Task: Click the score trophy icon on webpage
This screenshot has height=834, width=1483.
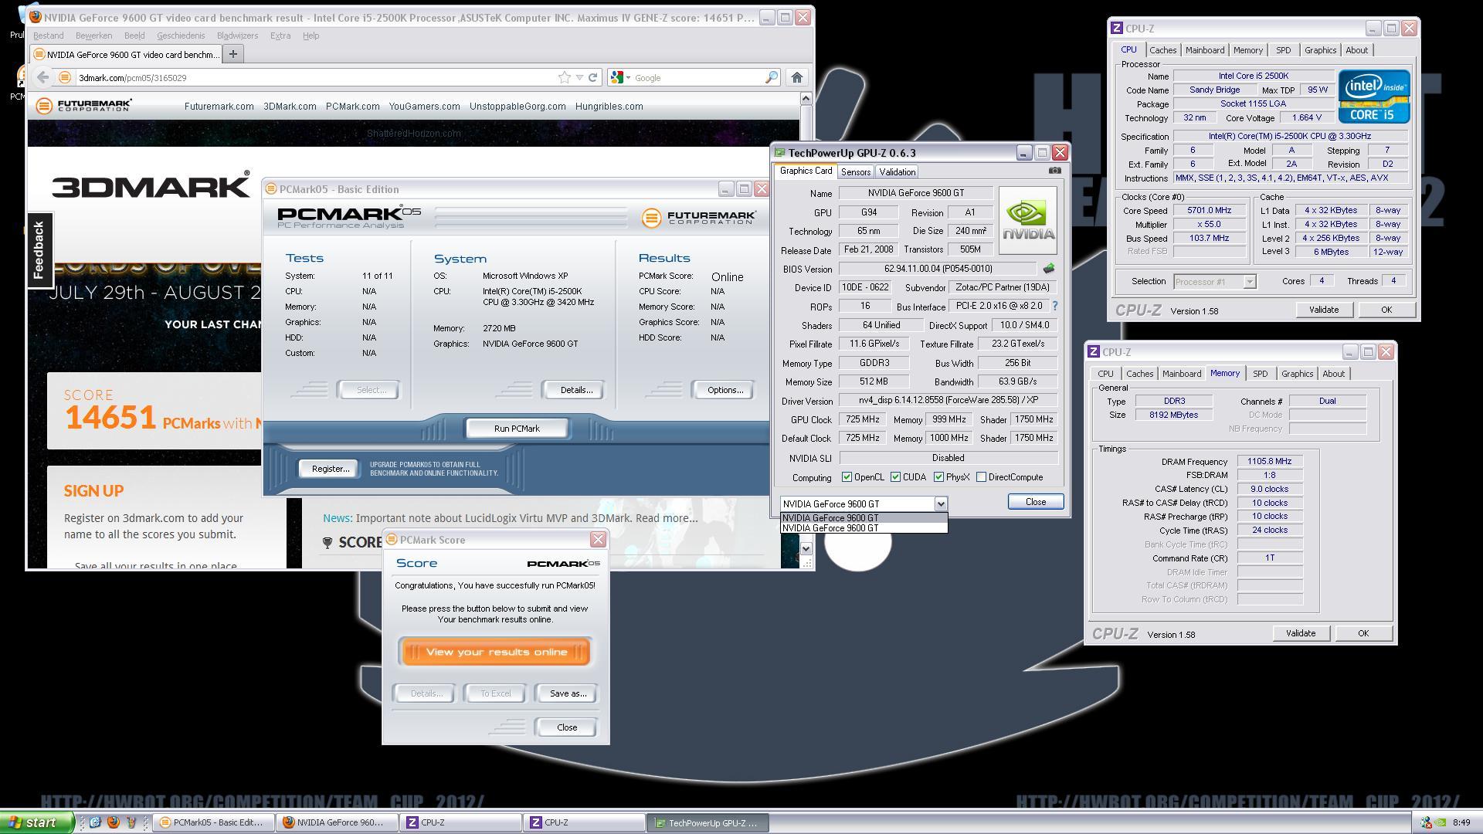Action: pyautogui.click(x=327, y=543)
